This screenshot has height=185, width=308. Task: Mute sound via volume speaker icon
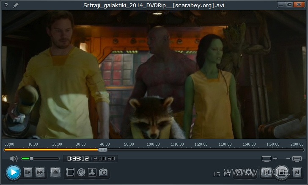point(14,158)
